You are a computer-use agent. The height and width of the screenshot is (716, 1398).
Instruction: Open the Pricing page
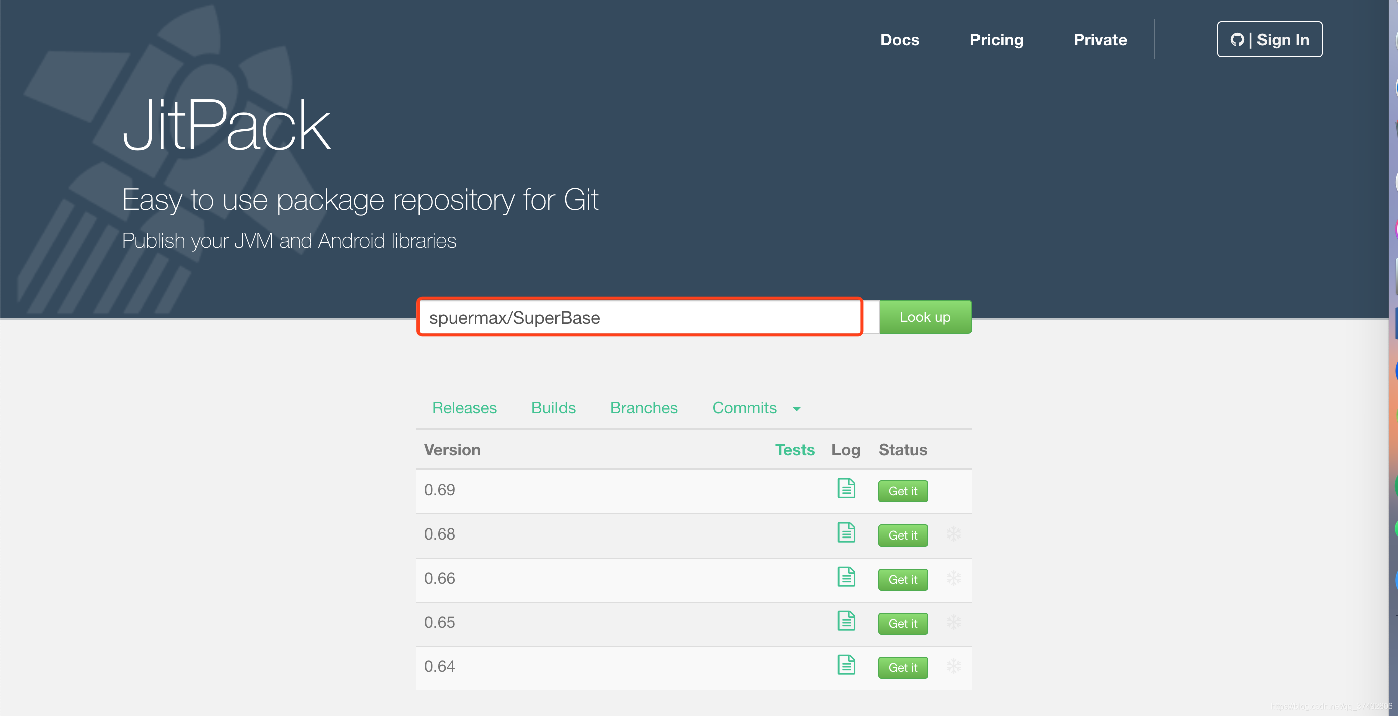(x=997, y=39)
